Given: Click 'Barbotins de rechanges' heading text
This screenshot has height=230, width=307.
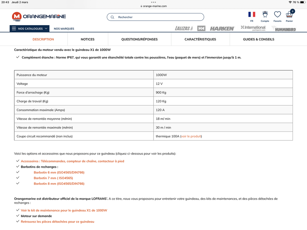Looking at the screenshot, I should click(x=40, y=167).
